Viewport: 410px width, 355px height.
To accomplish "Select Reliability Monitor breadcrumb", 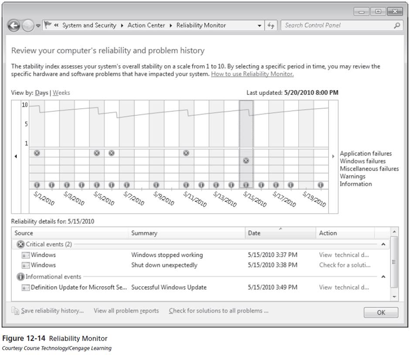I will [201, 25].
